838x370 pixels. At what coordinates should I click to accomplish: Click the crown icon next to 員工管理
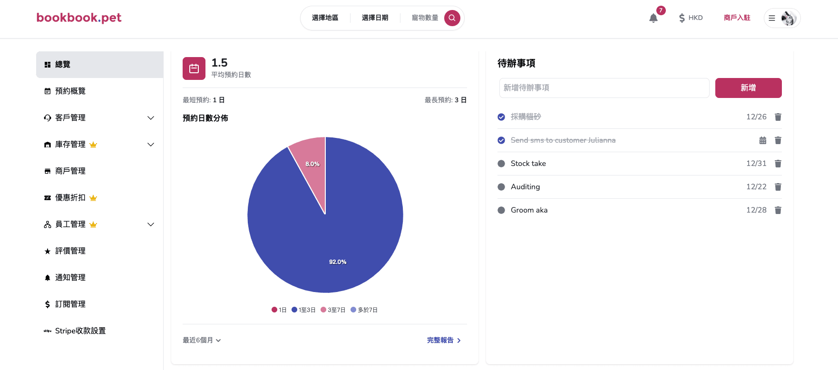point(93,224)
